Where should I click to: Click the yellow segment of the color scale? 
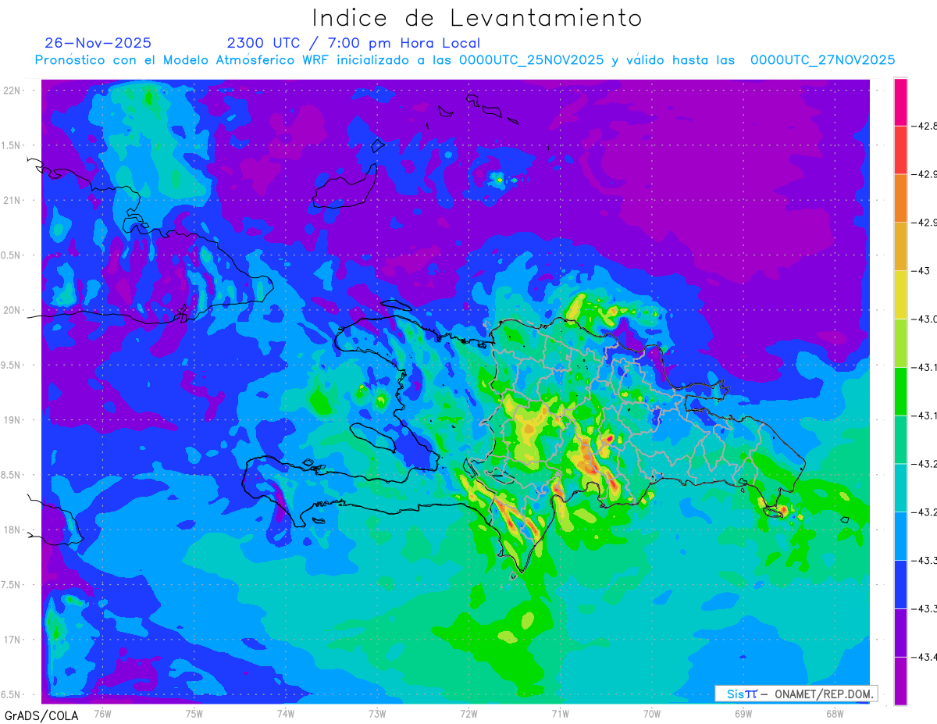click(900, 294)
